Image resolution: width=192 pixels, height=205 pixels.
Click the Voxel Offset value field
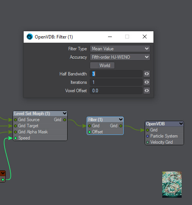pyautogui.click(x=116, y=91)
